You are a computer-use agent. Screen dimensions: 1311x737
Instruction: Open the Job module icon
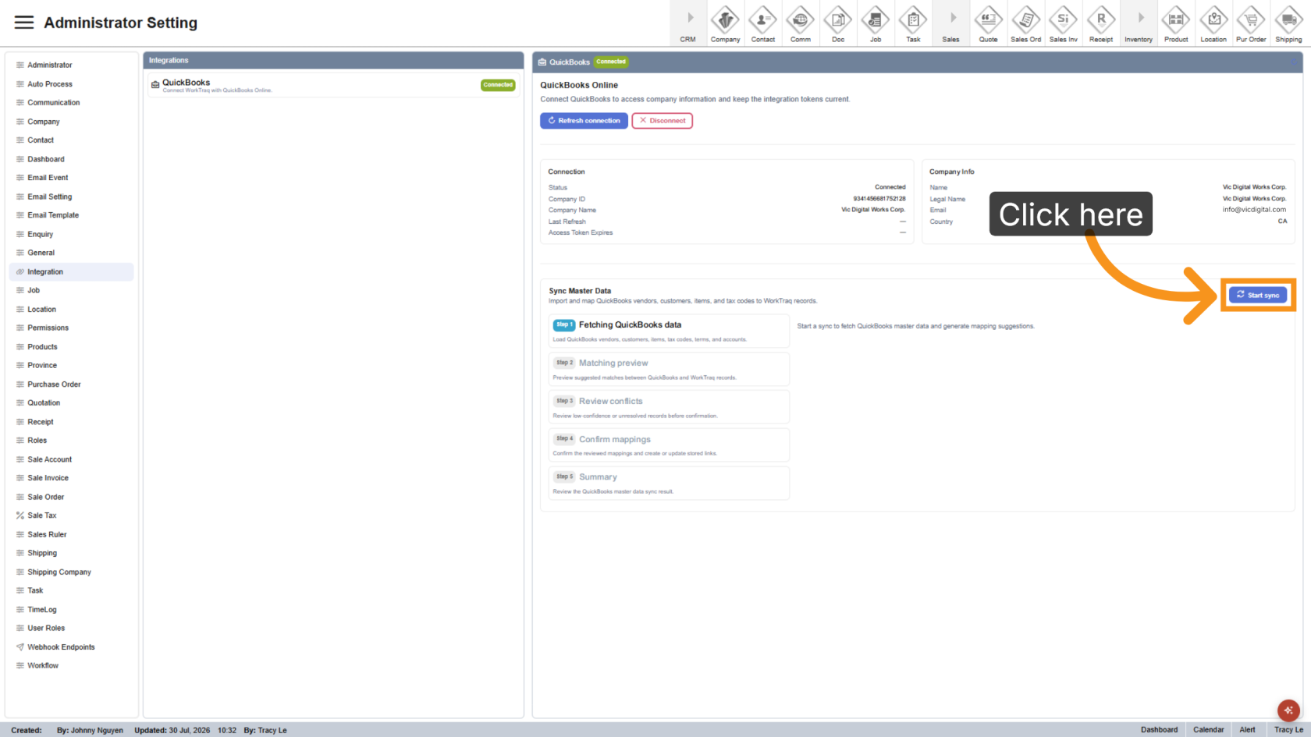[x=876, y=23]
